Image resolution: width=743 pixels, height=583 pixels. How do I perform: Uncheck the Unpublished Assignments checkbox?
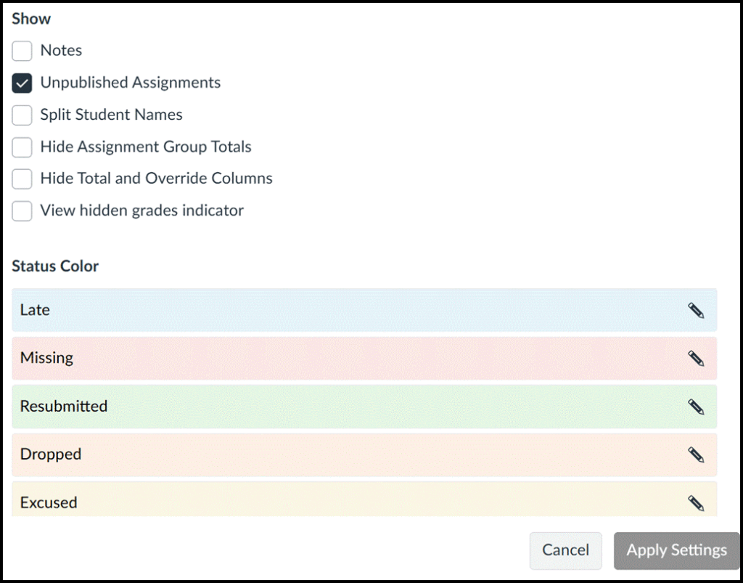click(22, 83)
